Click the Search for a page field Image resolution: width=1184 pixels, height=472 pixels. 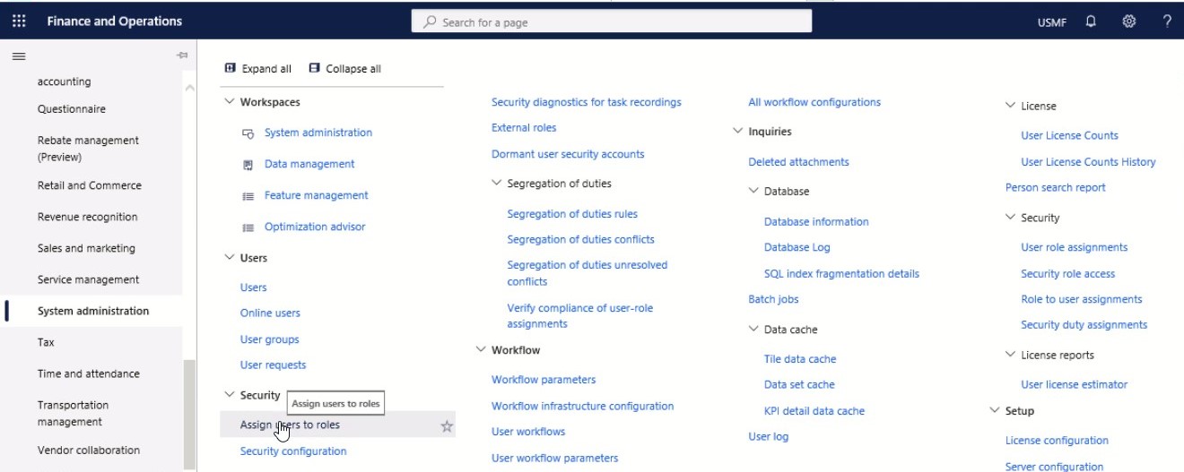tap(612, 21)
